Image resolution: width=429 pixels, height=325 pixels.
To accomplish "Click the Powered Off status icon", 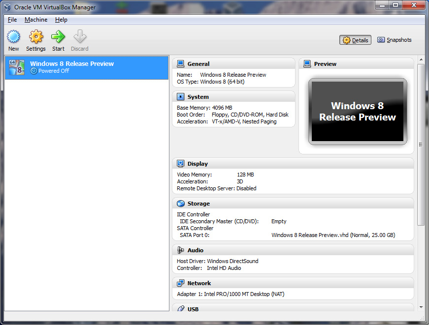I will pyautogui.click(x=33, y=71).
